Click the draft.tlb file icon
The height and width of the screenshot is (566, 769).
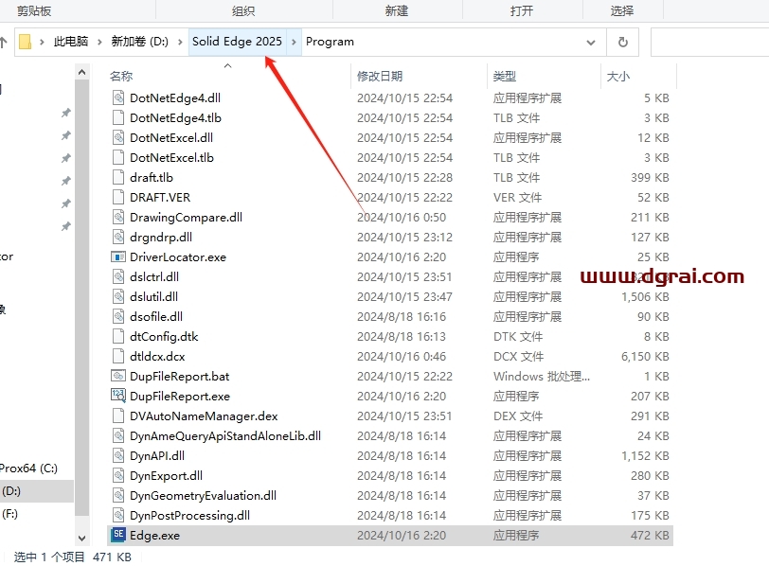(118, 177)
